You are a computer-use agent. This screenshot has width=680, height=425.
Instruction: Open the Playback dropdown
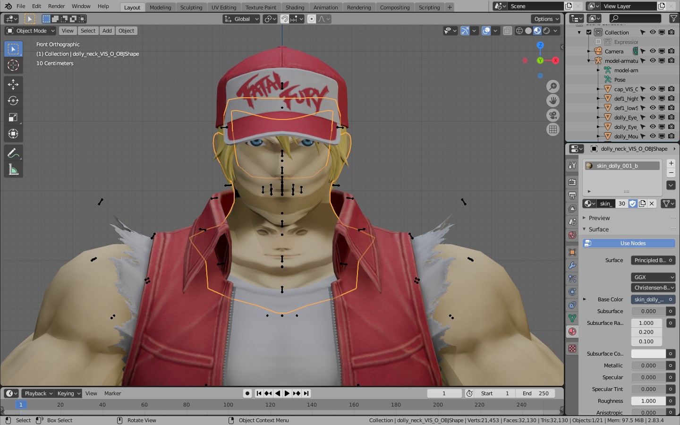pyautogui.click(x=38, y=393)
